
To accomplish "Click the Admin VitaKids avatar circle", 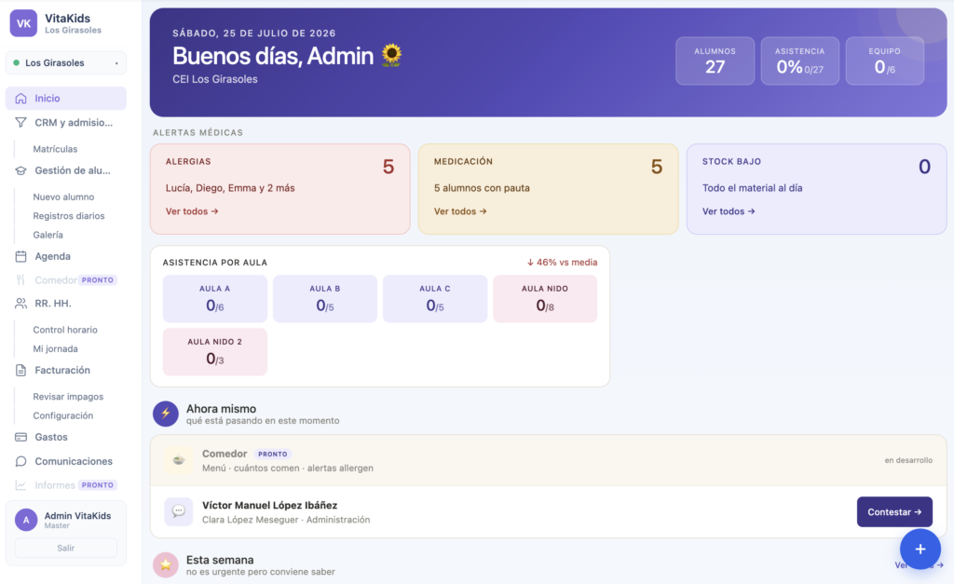I will (x=26, y=520).
